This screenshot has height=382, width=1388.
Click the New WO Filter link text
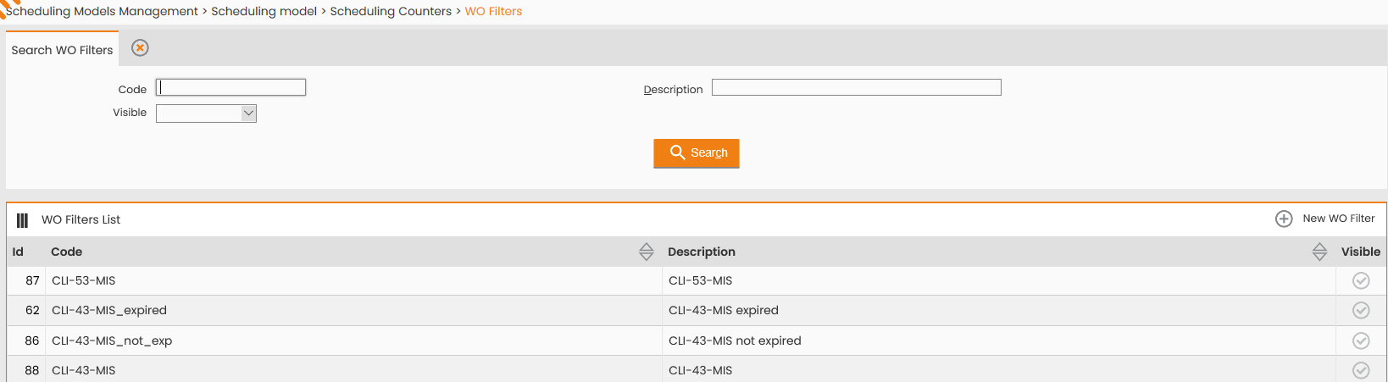[1339, 219]
